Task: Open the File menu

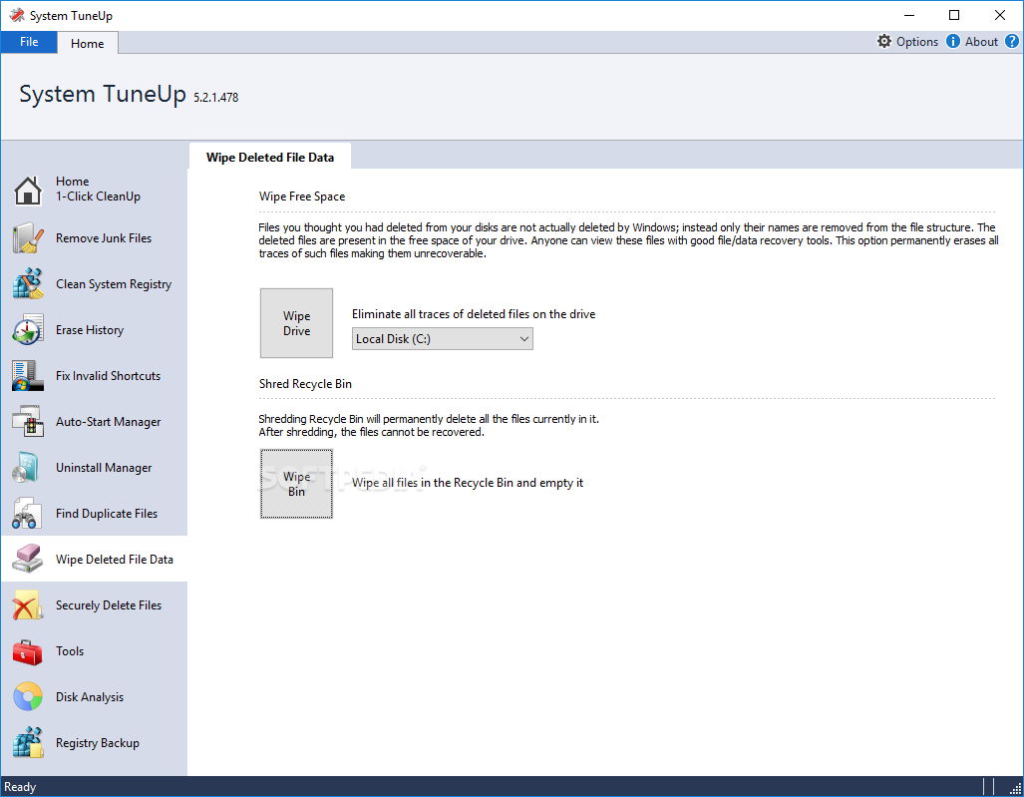Action: click(29, 42)
